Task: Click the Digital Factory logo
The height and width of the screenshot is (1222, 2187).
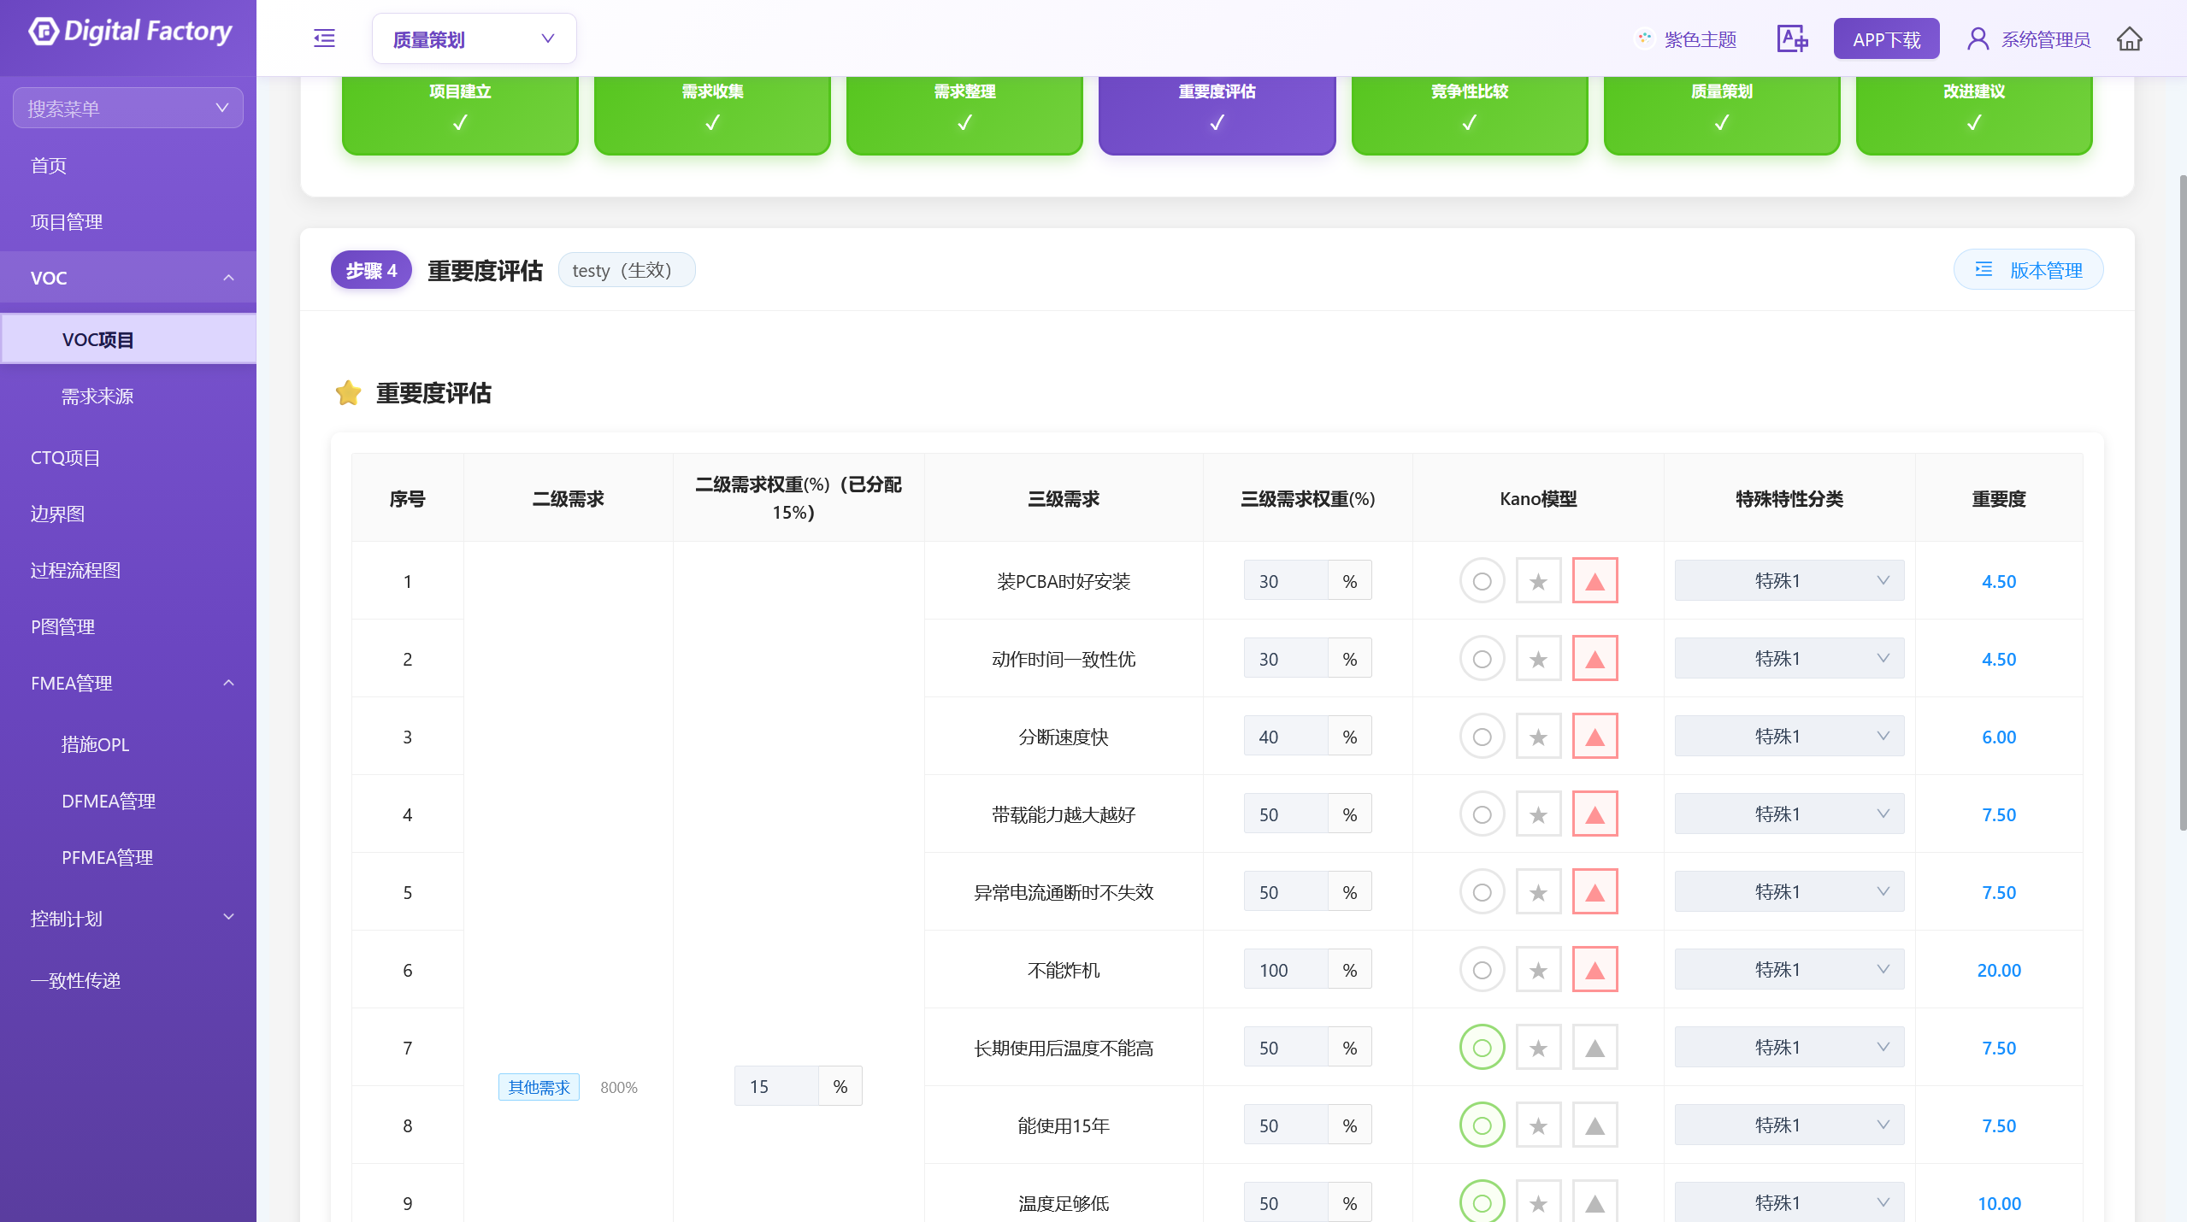Action: 129,32
